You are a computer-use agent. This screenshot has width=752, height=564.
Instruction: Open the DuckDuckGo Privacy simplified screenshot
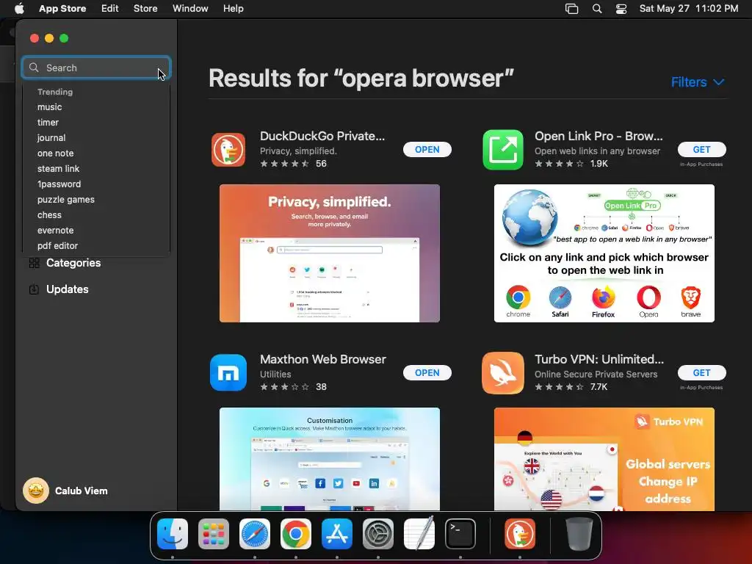pos(330,253)
